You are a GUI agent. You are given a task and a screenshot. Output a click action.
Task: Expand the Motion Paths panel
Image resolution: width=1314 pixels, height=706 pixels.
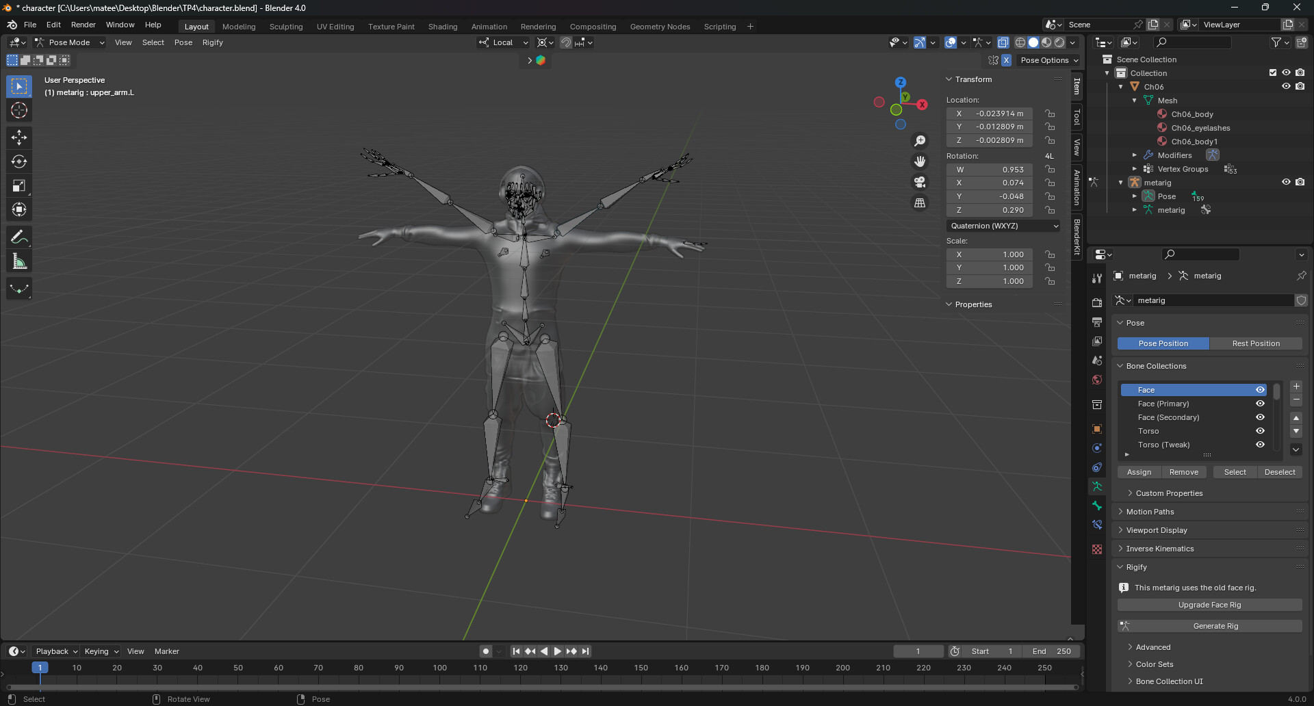pos(1150,512)
